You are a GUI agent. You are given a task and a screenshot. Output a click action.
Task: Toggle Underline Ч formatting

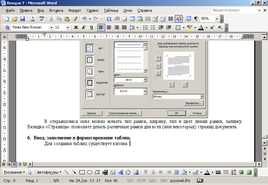91,28
